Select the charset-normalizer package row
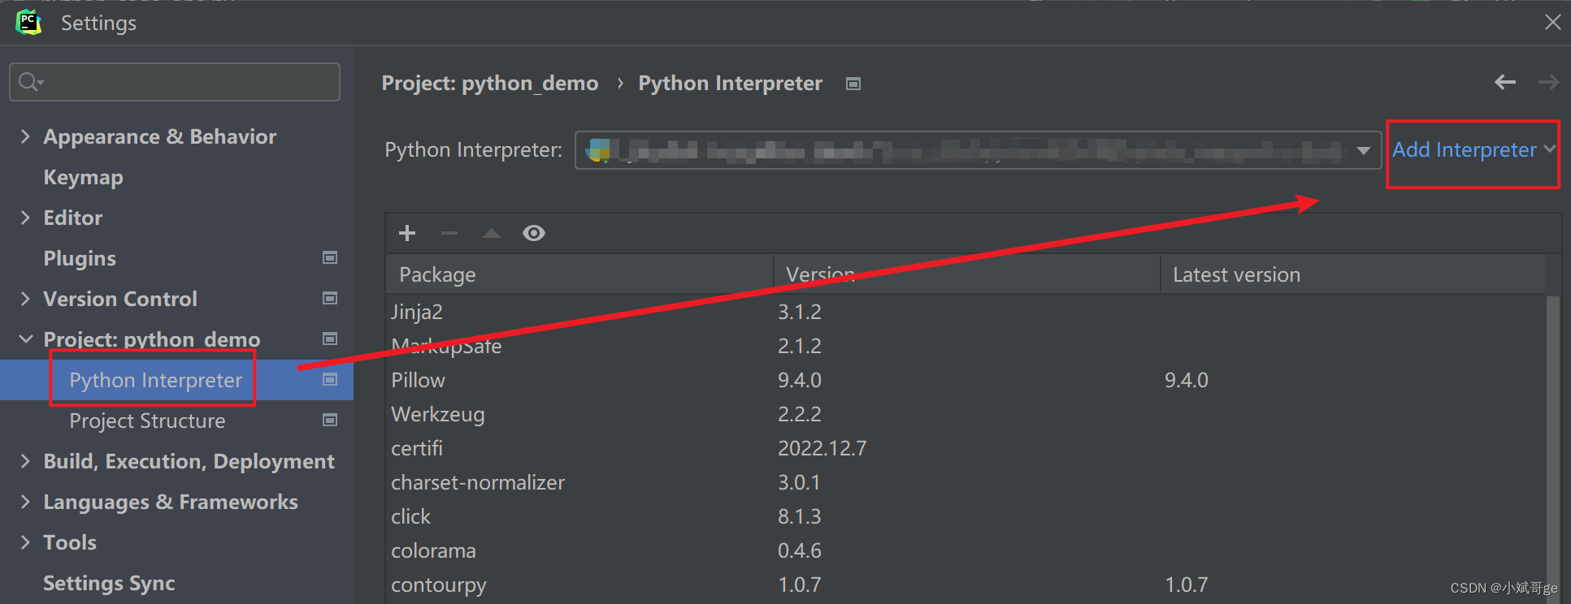 point(966,482)
